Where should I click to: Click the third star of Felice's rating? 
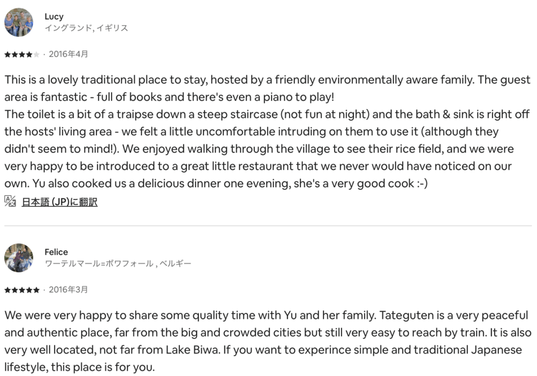pyautogui.click(x=22, y=289)
